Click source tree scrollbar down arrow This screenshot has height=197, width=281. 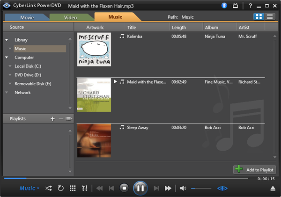[70, 108]
